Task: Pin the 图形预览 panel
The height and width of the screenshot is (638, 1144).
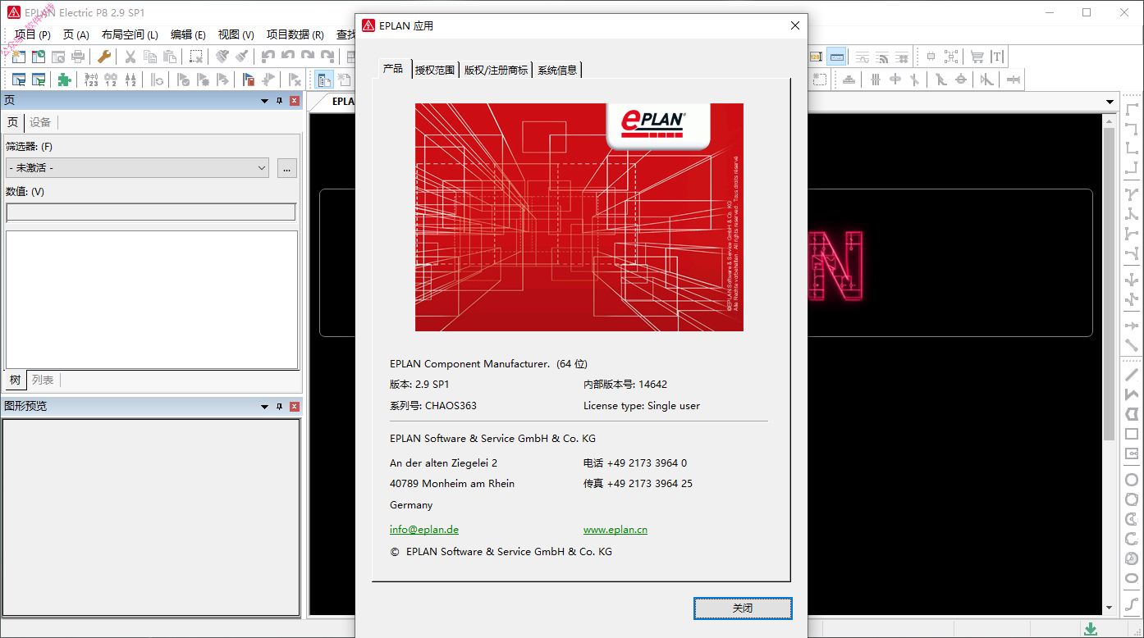Action: pos(279,406)
